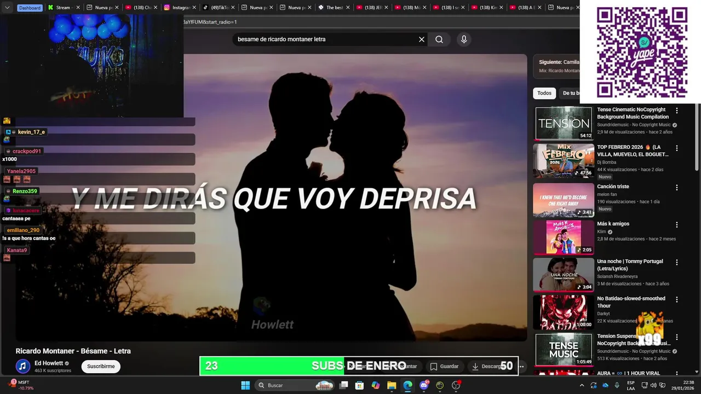Click kevin_17_e chat username
The width and height of the screenshot is (701, 394).
(x=31, y=132)
